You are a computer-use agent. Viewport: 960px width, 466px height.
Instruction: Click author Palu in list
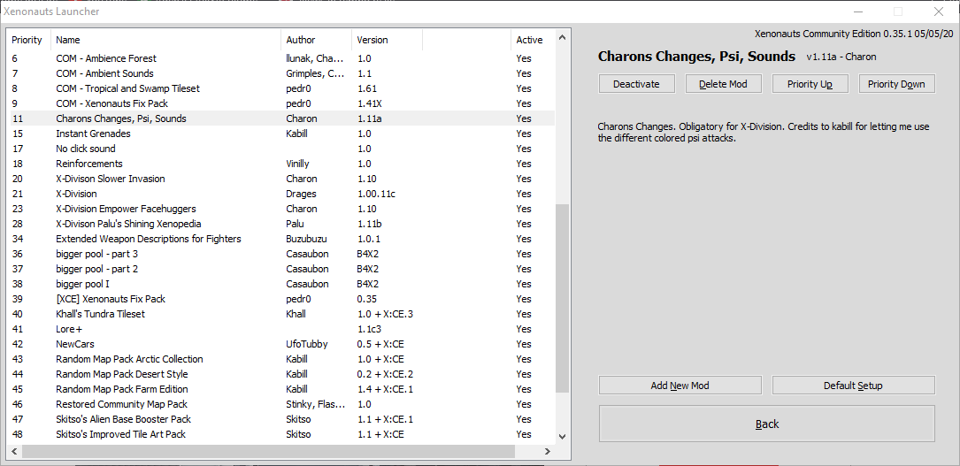(296, 224)
